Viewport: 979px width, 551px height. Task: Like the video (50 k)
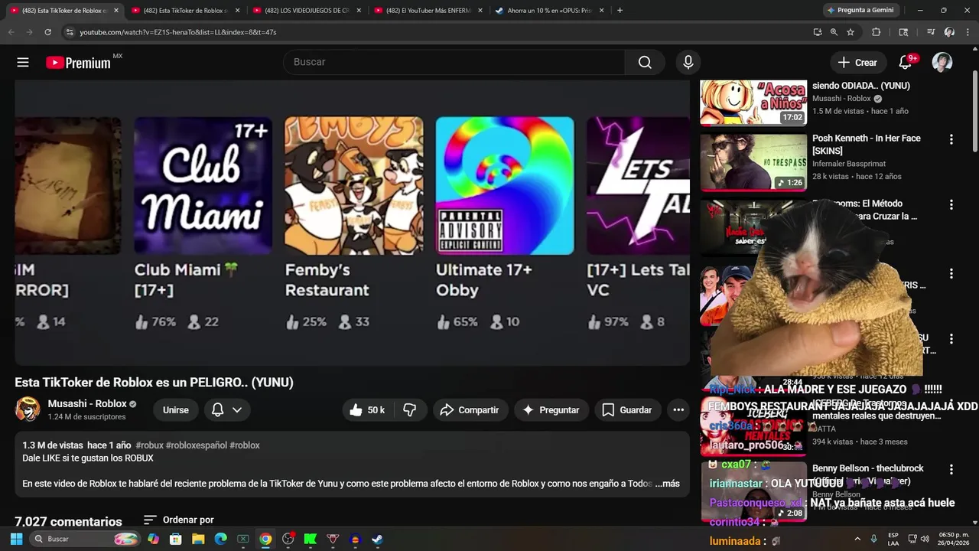click(366, 410)
